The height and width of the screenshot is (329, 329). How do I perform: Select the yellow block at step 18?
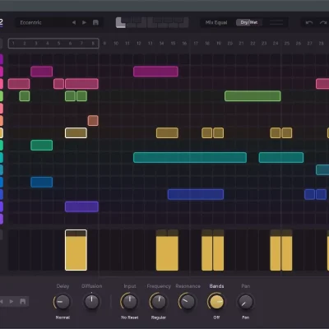click(x=207, y=133)
